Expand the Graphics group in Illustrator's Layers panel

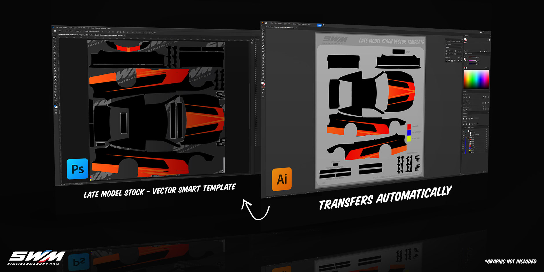(x=467, y=137)
